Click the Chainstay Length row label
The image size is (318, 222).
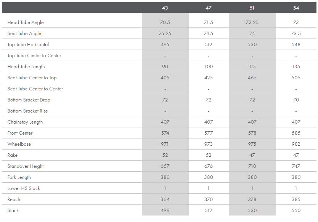coord(25,122)
